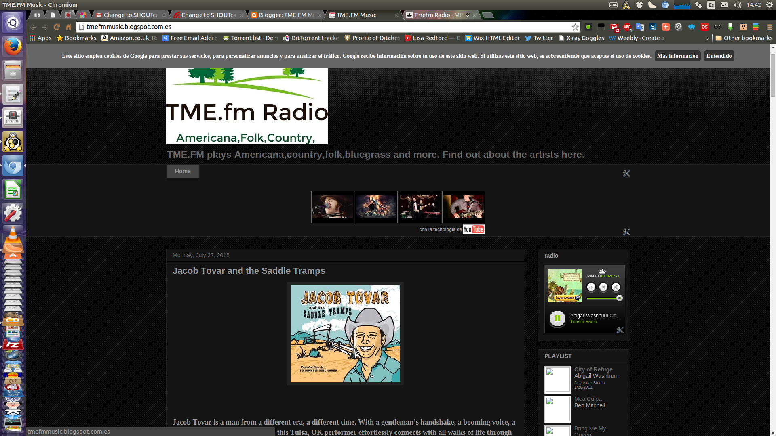The height and width of the screenshot is (436, 776).
Task: Reload the page with the refresh icon
Action: [57, 27]
